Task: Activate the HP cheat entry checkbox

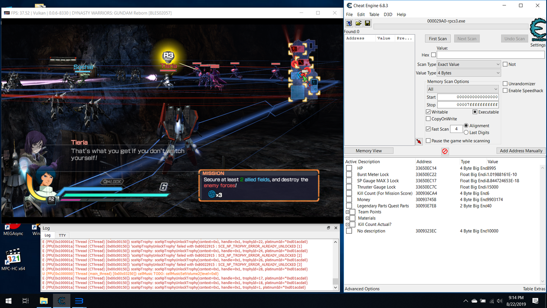Action: pos(349,168)
